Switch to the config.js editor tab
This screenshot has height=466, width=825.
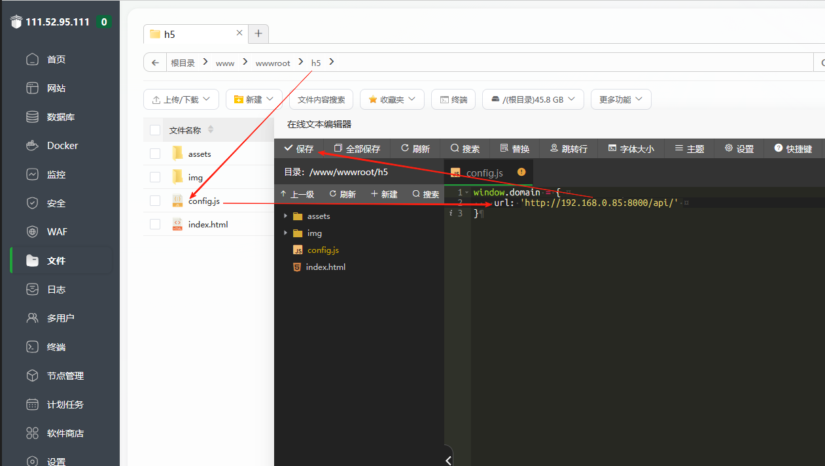tap(484, 173)
